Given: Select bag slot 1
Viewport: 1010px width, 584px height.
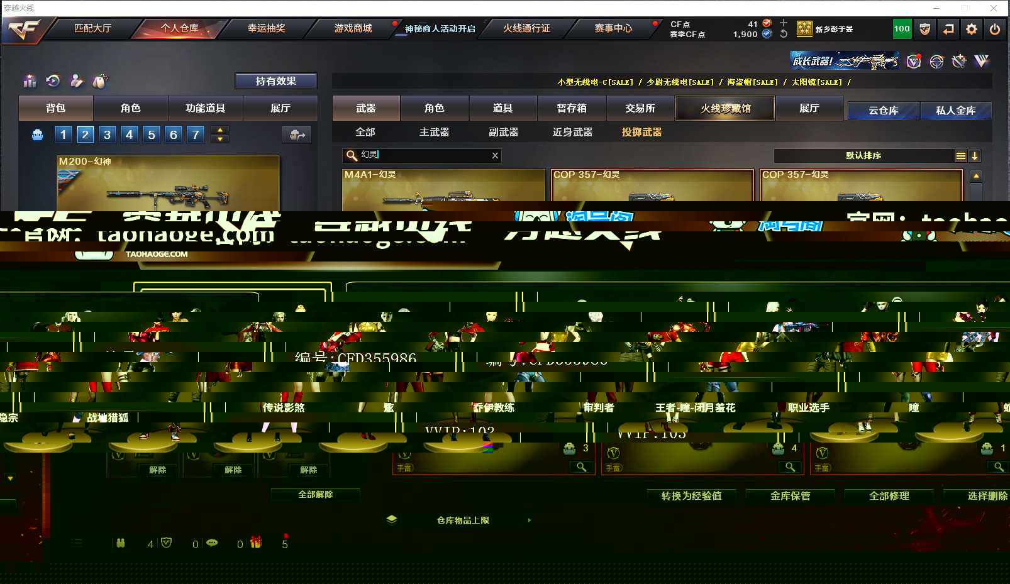Looking at the screenshot, I should (x=63, y=135).
